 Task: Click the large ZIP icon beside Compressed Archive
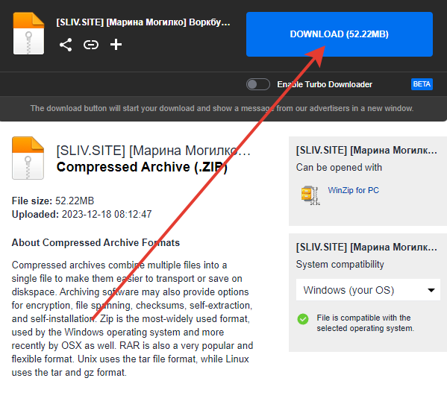click(28, 158)
